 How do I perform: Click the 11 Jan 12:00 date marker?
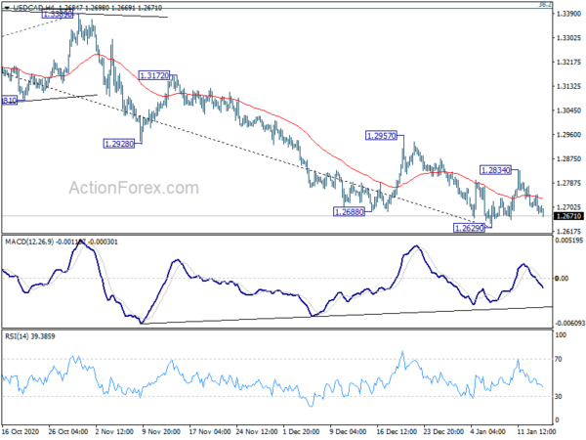(536, 431)
